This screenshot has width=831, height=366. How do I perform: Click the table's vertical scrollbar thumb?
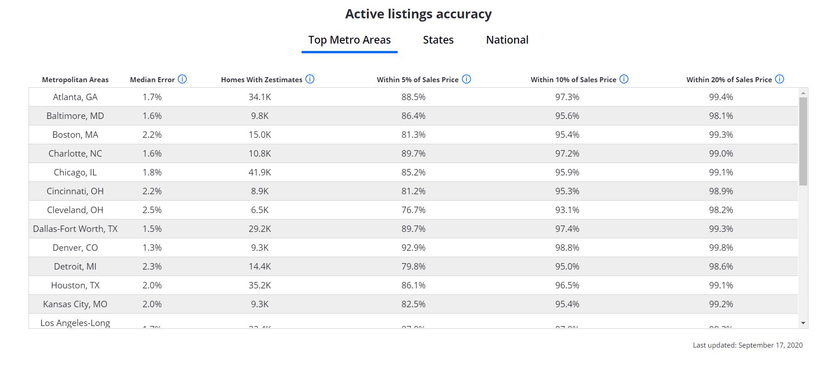[803, 141]
